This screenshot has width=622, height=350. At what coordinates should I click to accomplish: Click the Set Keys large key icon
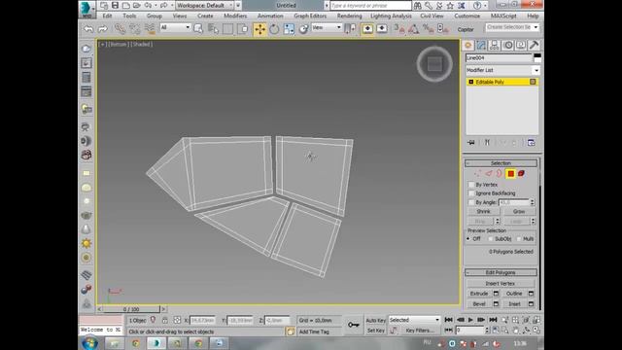pos(354,325)
